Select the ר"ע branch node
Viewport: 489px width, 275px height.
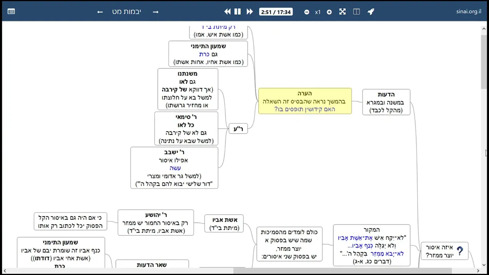pos(238,129)
